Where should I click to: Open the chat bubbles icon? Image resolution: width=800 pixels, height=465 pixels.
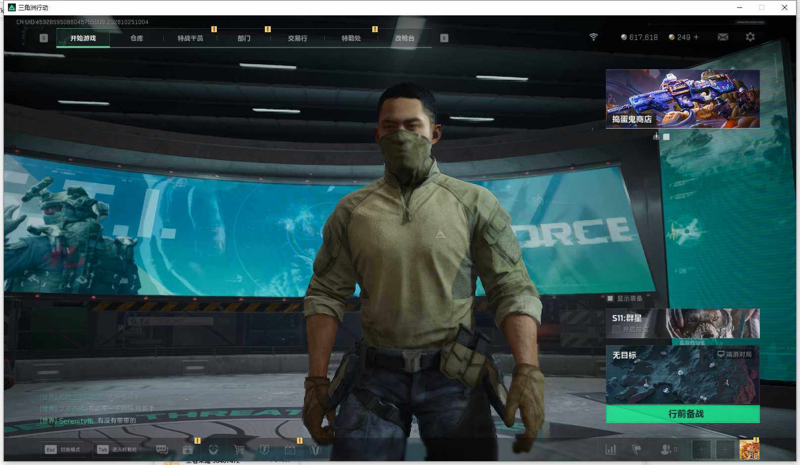pyautogui.click(x=162, y=450)
